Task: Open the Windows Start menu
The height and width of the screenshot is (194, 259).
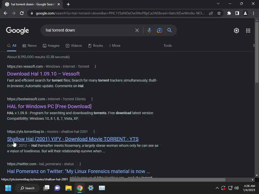Action: click(8, 188)
